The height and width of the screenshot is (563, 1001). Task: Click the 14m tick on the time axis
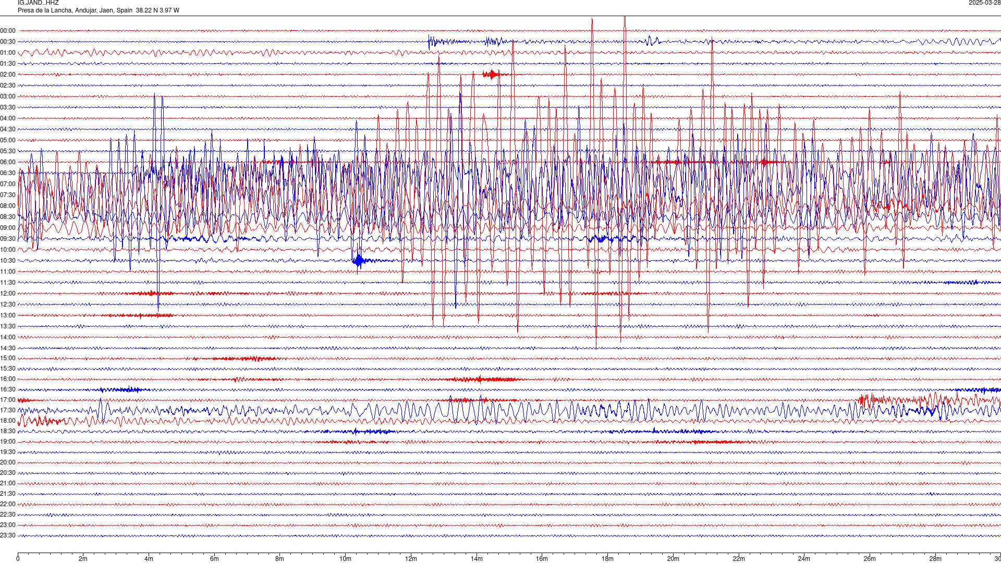pyautogui.click(x=477, y=559)
